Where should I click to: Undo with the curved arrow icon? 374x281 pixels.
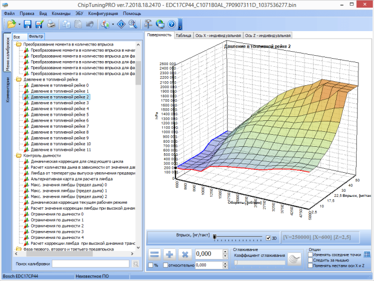point(90,24)
